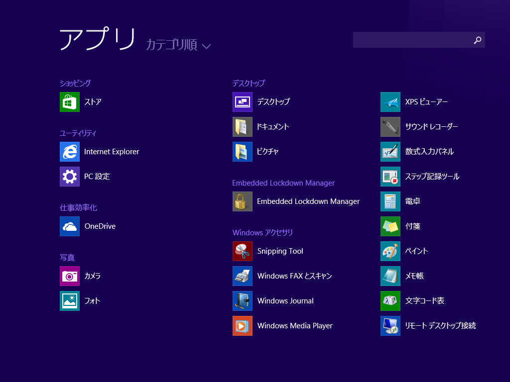The width and height of the screenshot is (510, 382).
Task: Launch the Windows Media Player icon
Action: pyautogui.click(x=243, y=326)
